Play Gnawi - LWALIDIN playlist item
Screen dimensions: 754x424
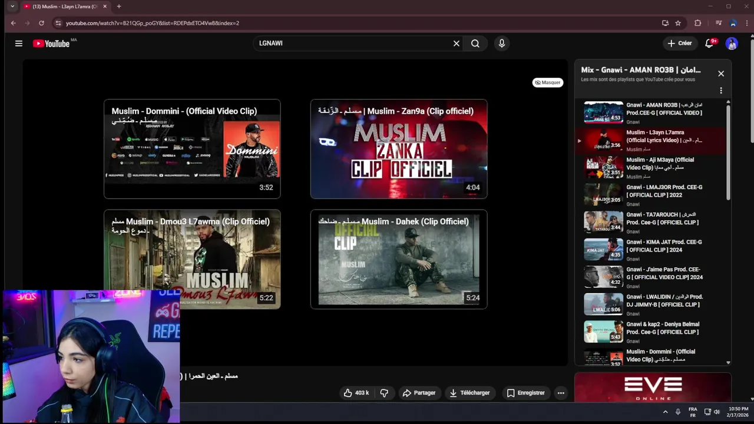tap(650, 304)
